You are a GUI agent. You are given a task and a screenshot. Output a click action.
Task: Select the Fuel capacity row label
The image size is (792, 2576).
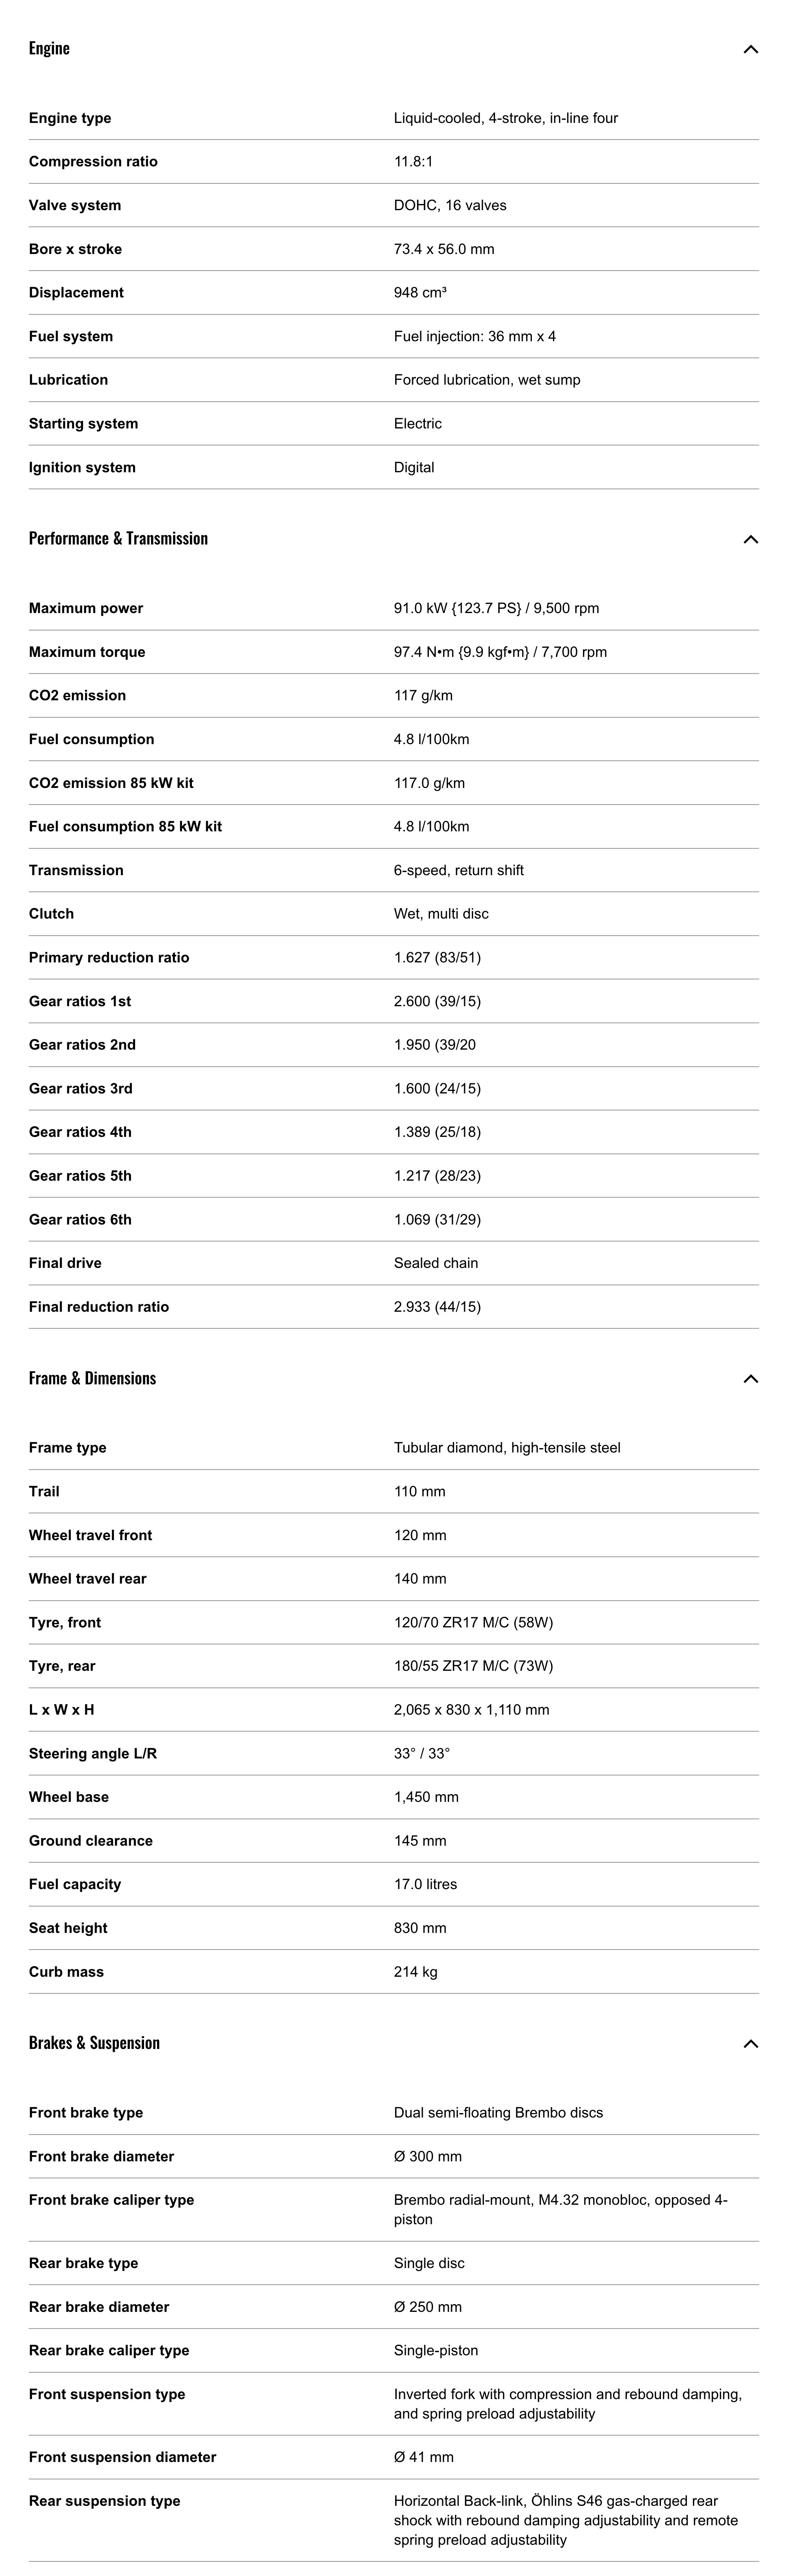(x=75, y=1884)
